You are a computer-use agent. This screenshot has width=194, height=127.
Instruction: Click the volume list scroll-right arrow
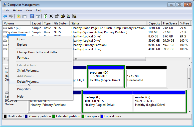point(189,59)
